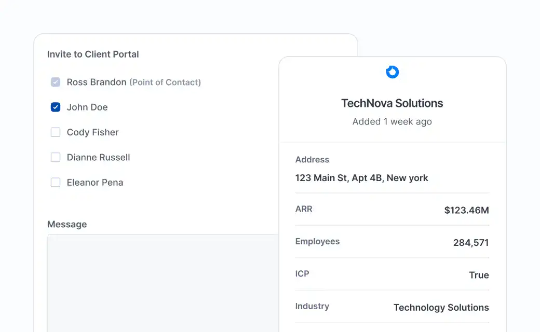Click the "(Point of Contact)" label

pyautogui.click(x=165, y=82)
